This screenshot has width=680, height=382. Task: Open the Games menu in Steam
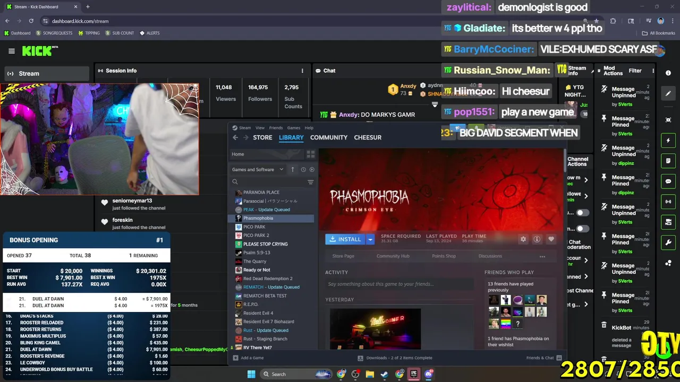[x=294, y=128]
